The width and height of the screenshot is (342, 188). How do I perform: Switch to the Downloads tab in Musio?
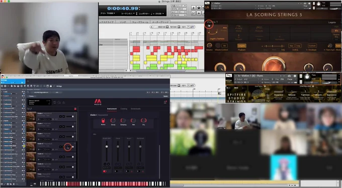tap(136, 109)
